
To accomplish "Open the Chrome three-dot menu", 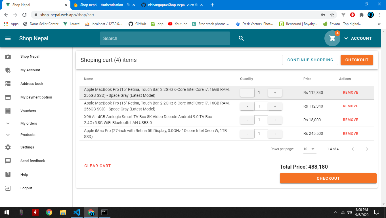I will pyautogui.click(x=380, y=15).
